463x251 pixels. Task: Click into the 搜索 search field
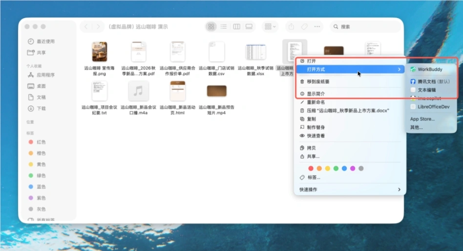click(365, 26)
